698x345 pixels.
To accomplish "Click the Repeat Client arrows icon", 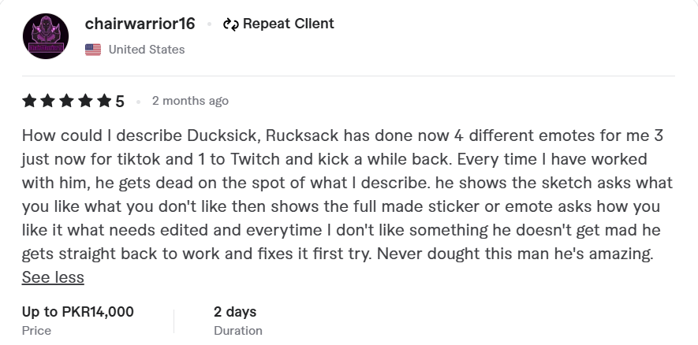I will [x=231, y=24].
